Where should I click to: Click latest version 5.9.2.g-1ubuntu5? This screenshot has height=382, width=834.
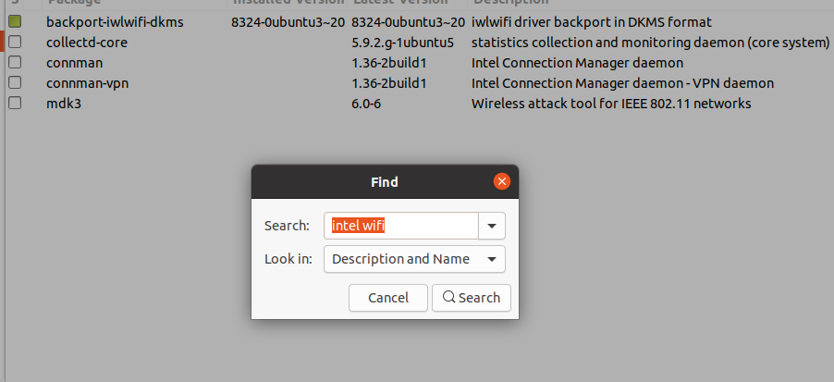point(402,43)
